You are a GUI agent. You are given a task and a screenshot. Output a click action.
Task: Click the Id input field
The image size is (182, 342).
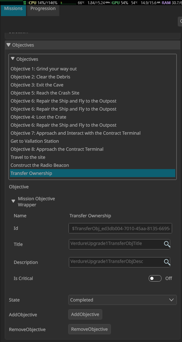click(x=120, y=228)
